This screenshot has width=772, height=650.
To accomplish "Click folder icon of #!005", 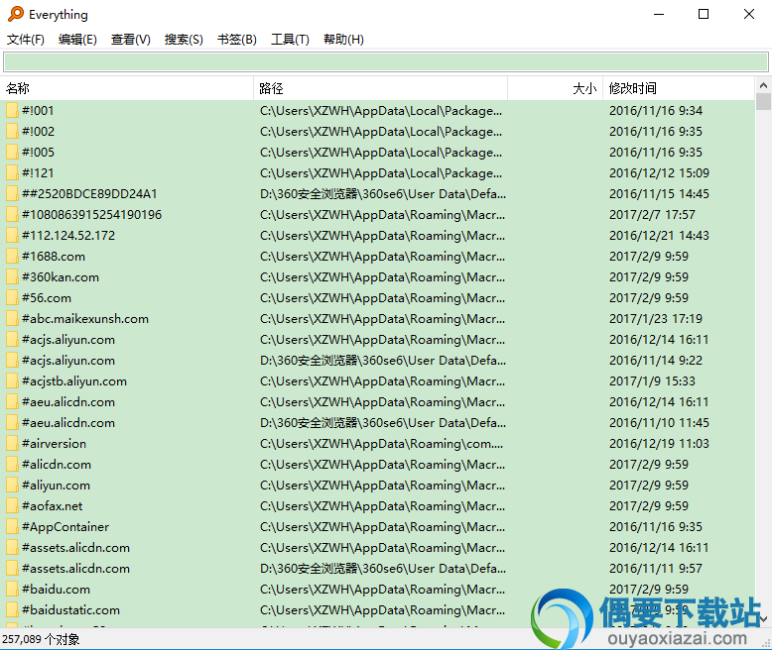I will pyautogui.click(x=12, y=152).
